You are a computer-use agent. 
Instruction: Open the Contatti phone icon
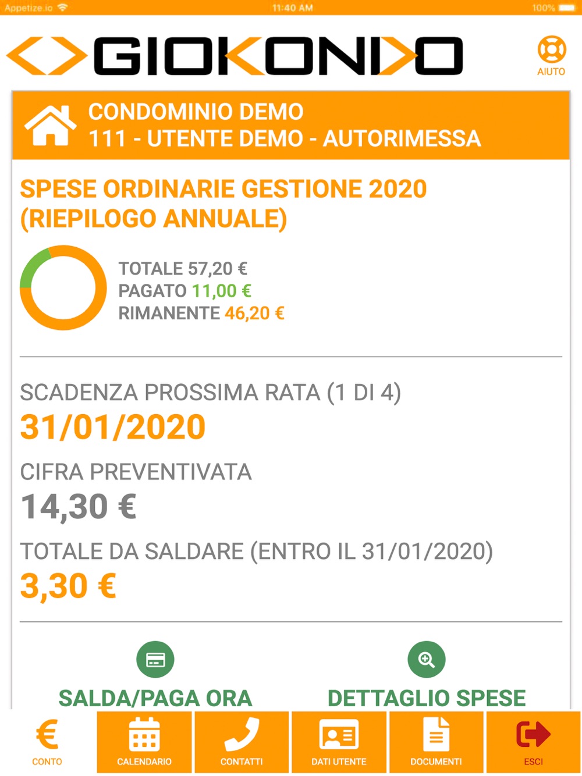pyautogui.click(x=242, y=734)
